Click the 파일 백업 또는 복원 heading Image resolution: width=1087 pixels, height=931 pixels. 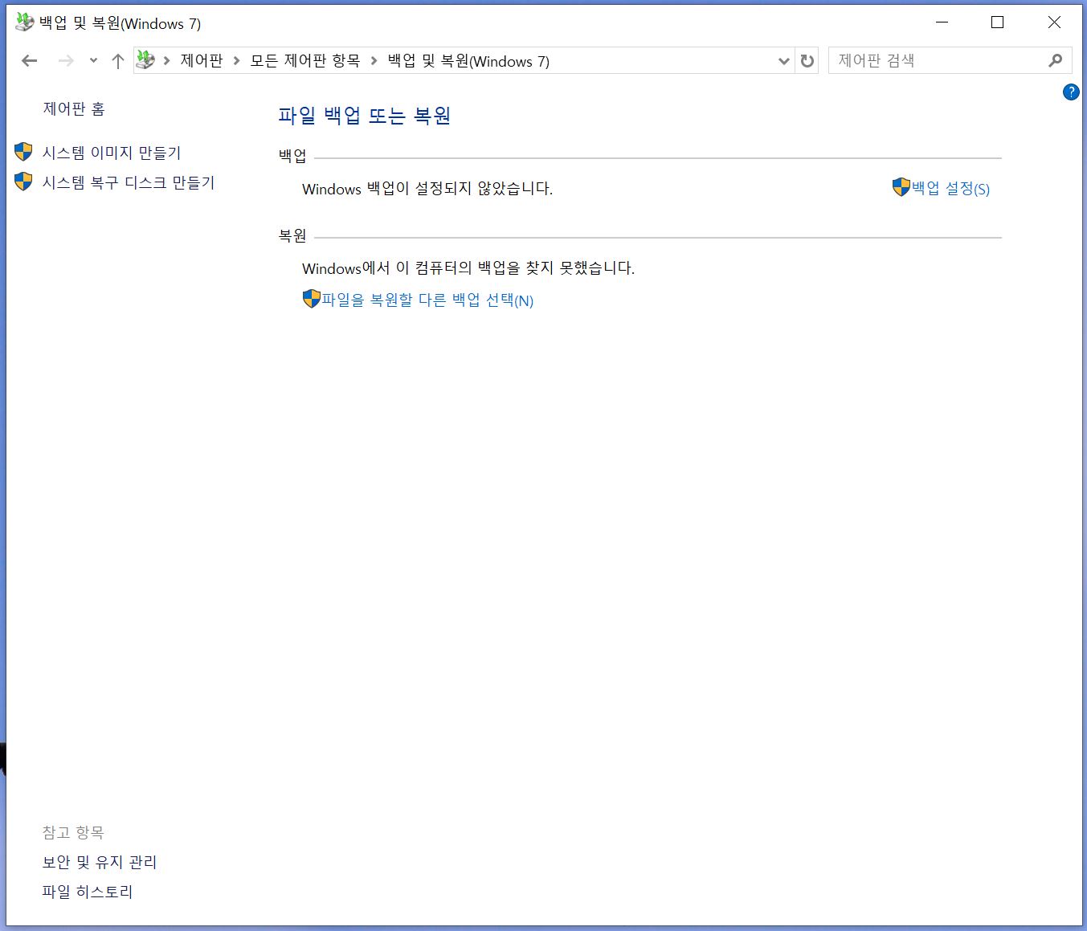point(364,116)
